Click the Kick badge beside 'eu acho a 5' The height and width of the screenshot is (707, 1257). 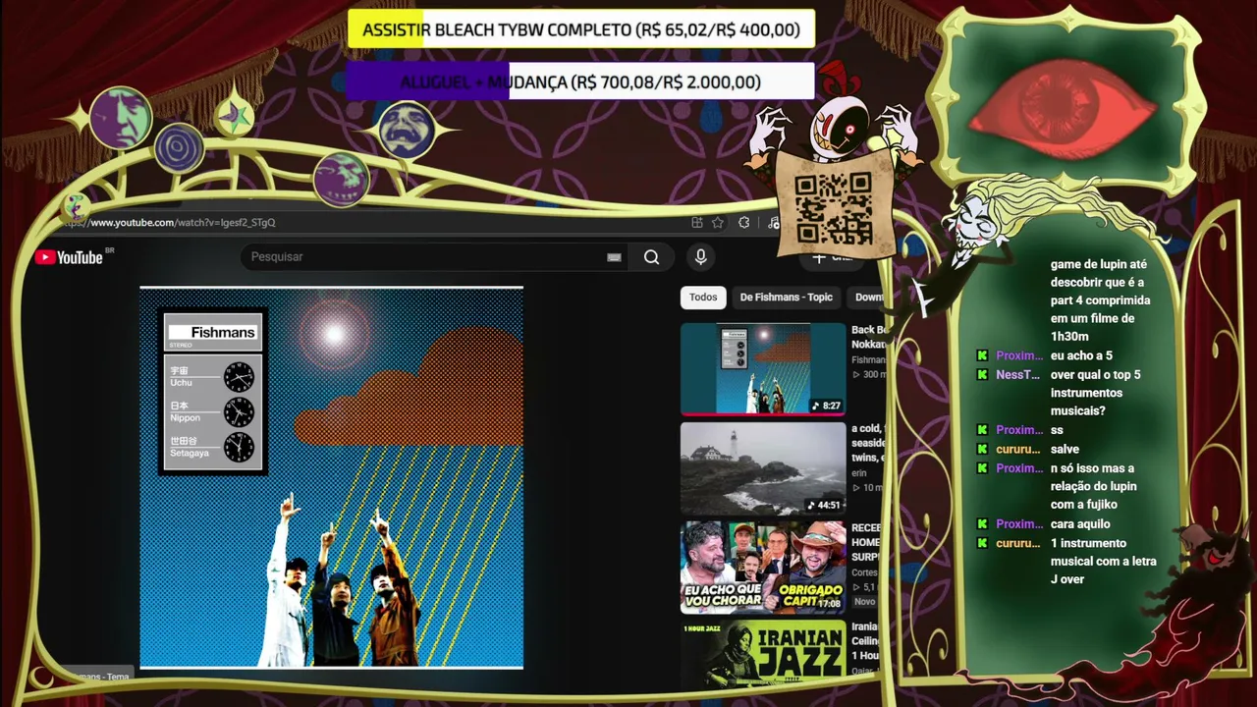pyautogui.click(x=982, y=355)
